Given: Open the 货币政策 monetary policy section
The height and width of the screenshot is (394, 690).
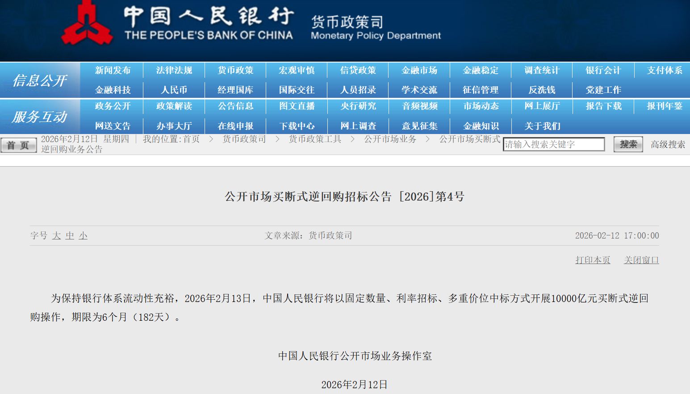Looking at the screenshot, I should point(235,70).
